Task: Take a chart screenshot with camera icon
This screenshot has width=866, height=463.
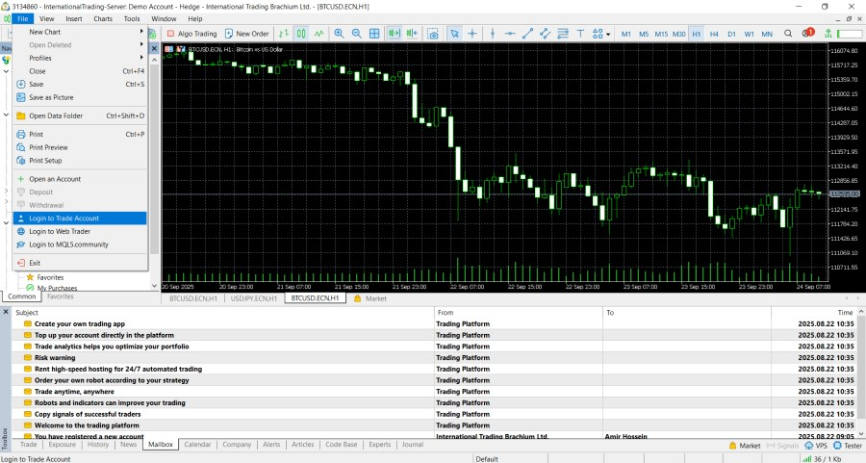Action: pyautogui.click(x=431, y=34)
